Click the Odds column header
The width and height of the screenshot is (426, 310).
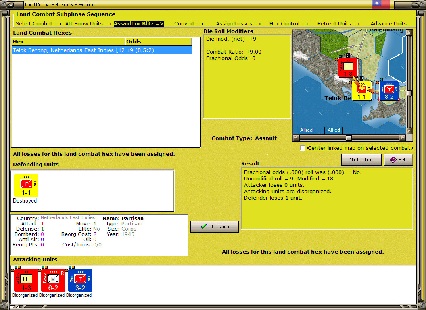coord(159,42)
